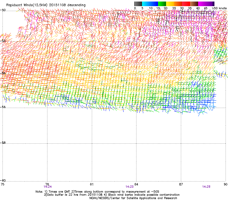Click the green 15-20 knots legend segment

162,4
